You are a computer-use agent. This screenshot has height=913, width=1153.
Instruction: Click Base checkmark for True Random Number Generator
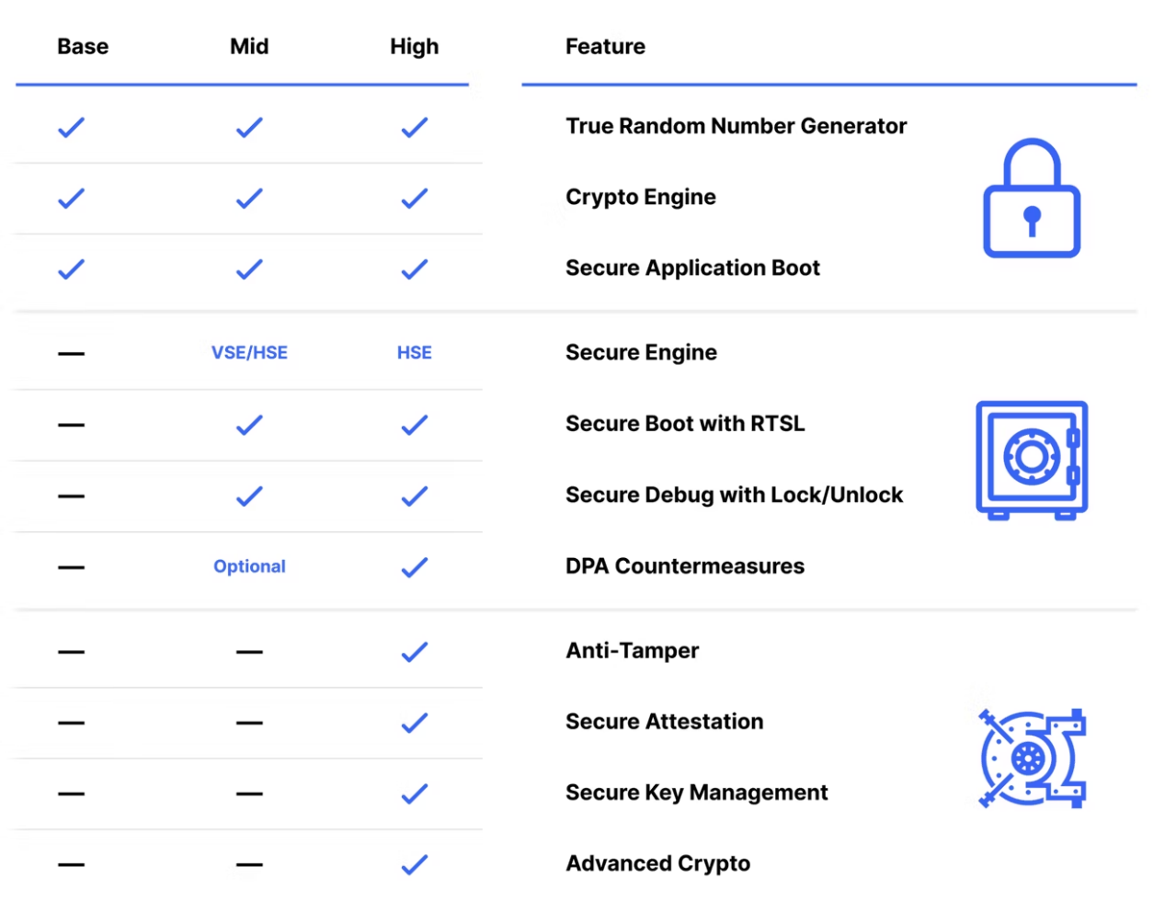71,128
